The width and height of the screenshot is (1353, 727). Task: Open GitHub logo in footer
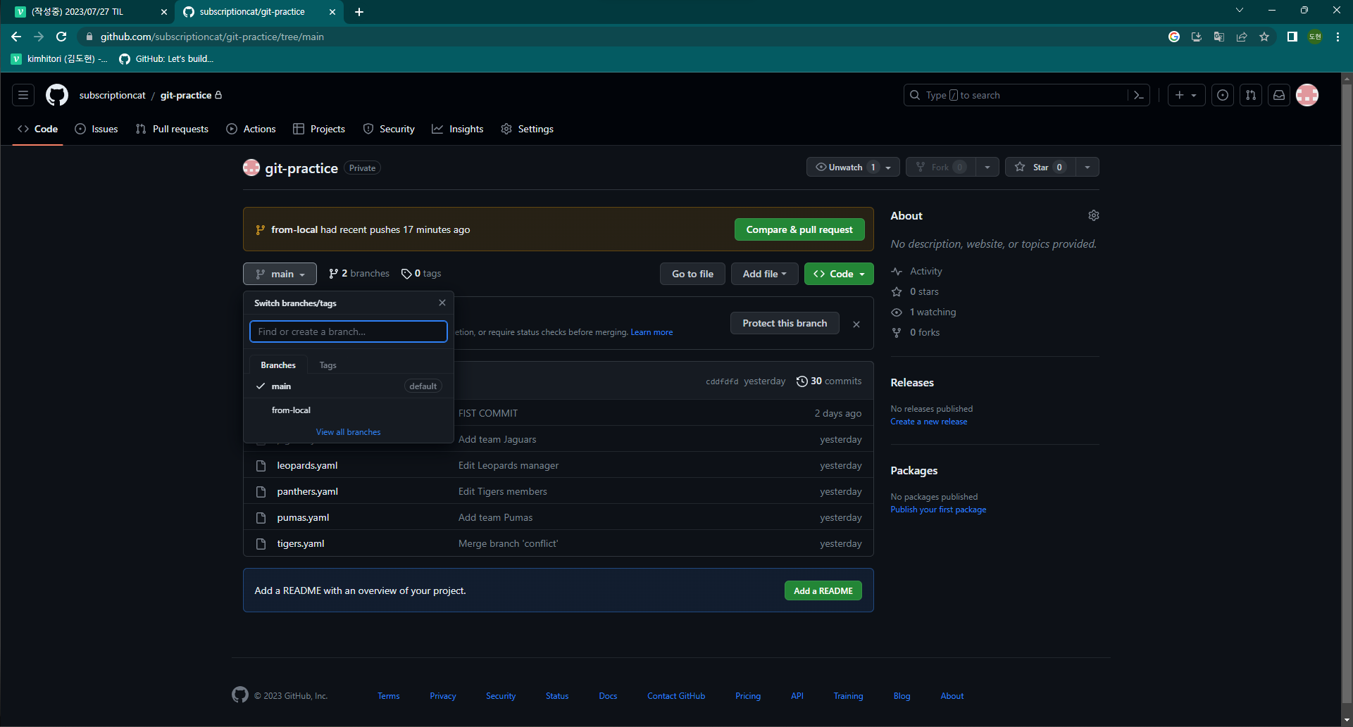240,695
